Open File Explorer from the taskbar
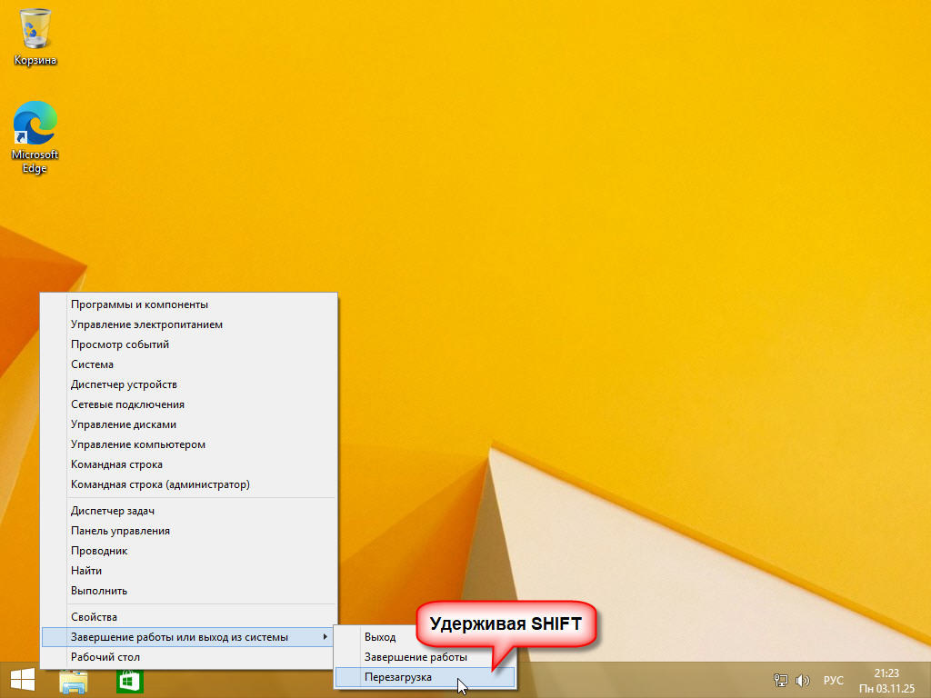 click(74, 681)
